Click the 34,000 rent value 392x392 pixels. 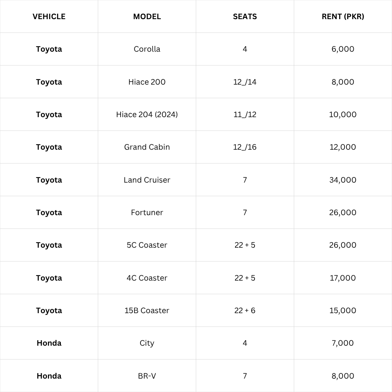coord(343,180)
